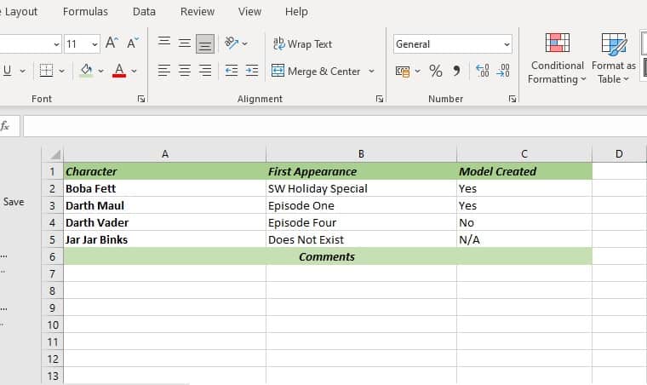Click the Decrease Indent icon
This screenshot has height=385, width=647.
[231, 72]
